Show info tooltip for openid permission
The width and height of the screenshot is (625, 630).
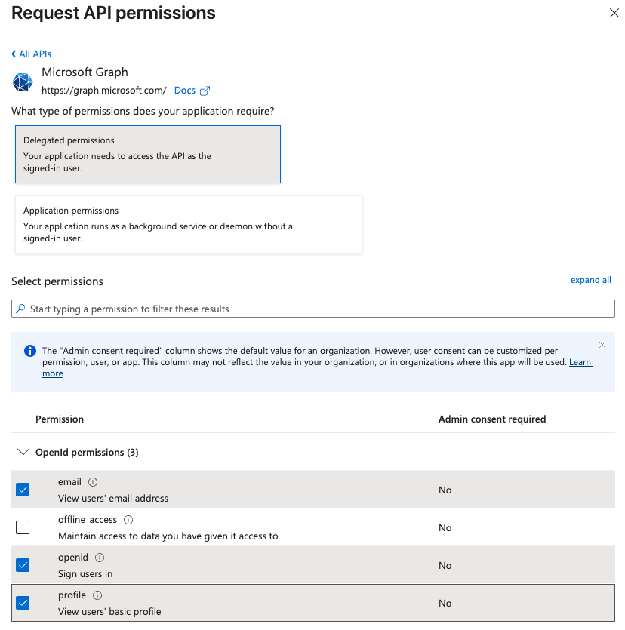pos(100,558)
